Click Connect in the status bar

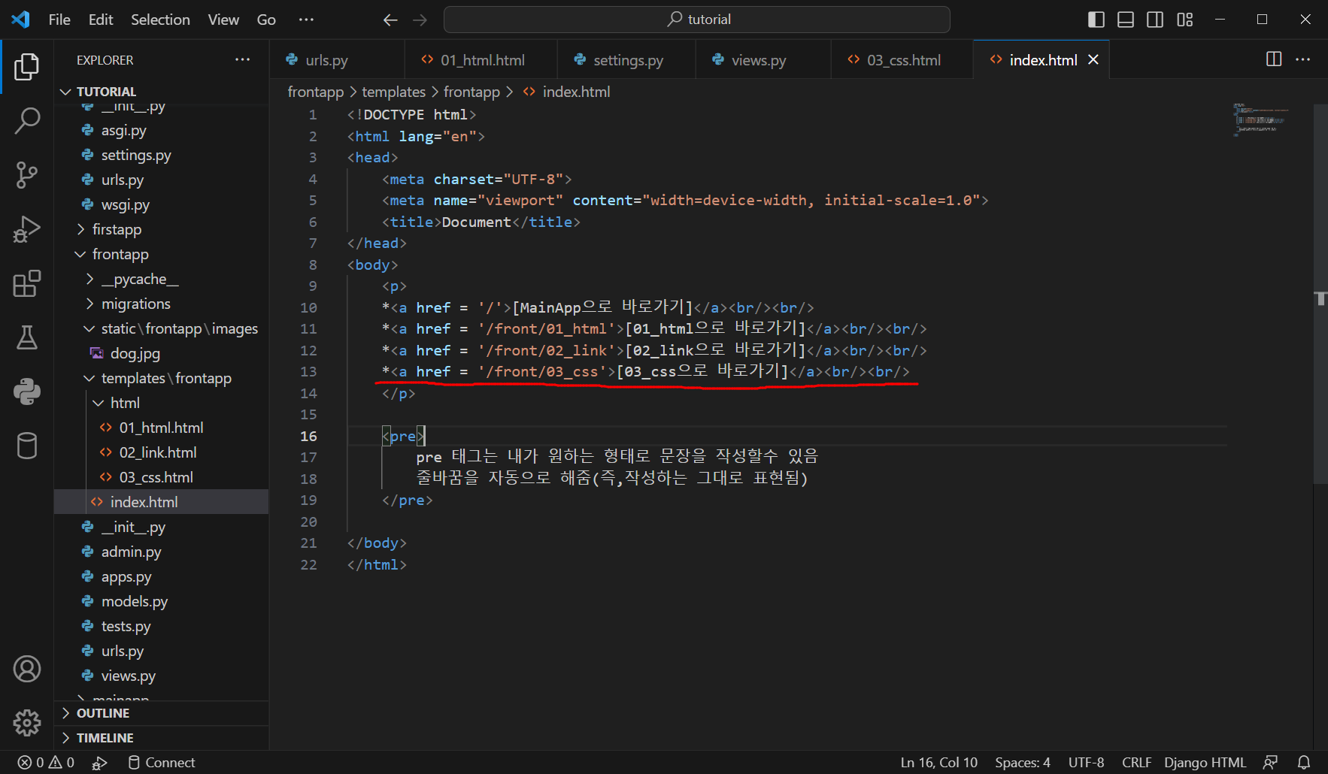click(x=162, y=762)
